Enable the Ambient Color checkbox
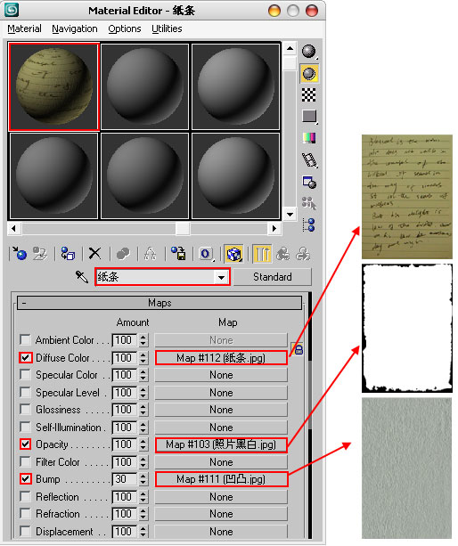Image resolution: width=458 pixels, height=546 pixels. point(25,339)
